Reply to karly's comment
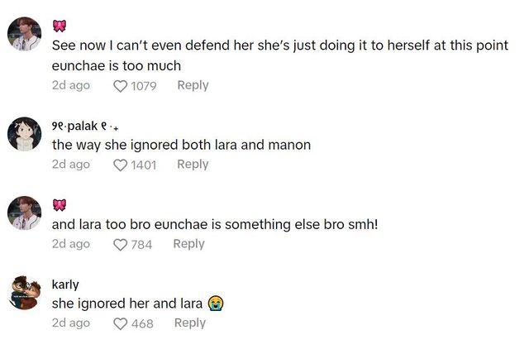The image size is (529, 354). 189,323
